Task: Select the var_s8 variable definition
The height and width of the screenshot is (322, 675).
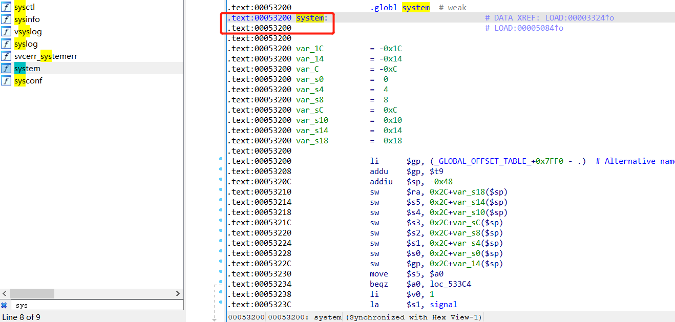Action: pos(310,100)
